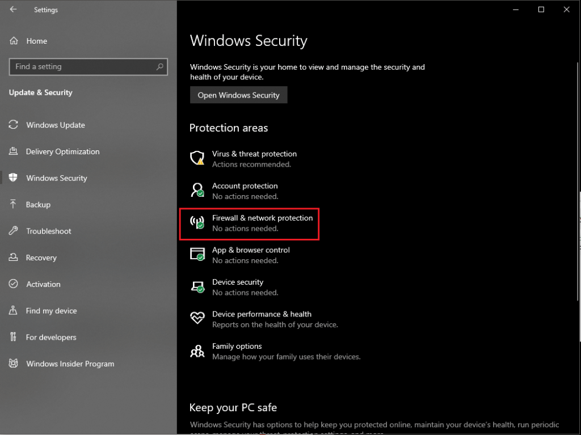The image size is (581, 435).
Task: Open App & browser control
Action: click(x=251, y=250)
